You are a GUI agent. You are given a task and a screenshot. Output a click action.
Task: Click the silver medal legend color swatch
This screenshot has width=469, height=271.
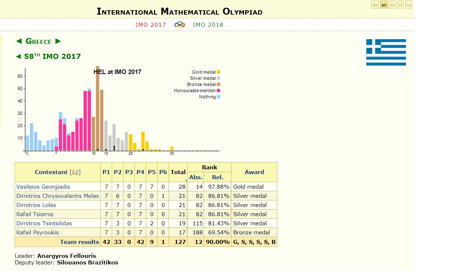click(x=218, y=78)
